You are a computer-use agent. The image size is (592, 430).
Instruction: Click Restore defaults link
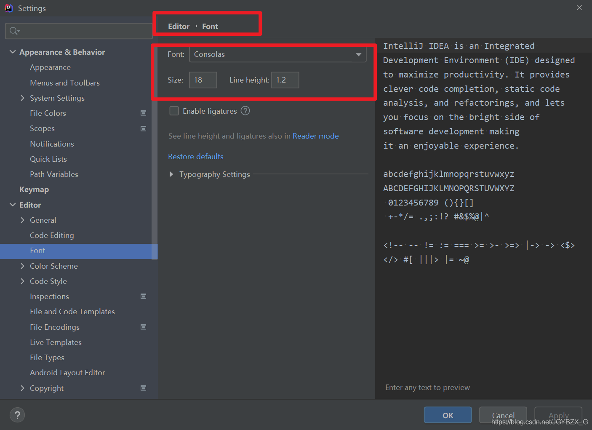point(196,157)
